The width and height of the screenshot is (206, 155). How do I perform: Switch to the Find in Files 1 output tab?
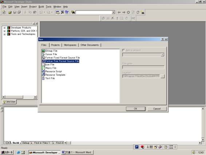(42, 143)
